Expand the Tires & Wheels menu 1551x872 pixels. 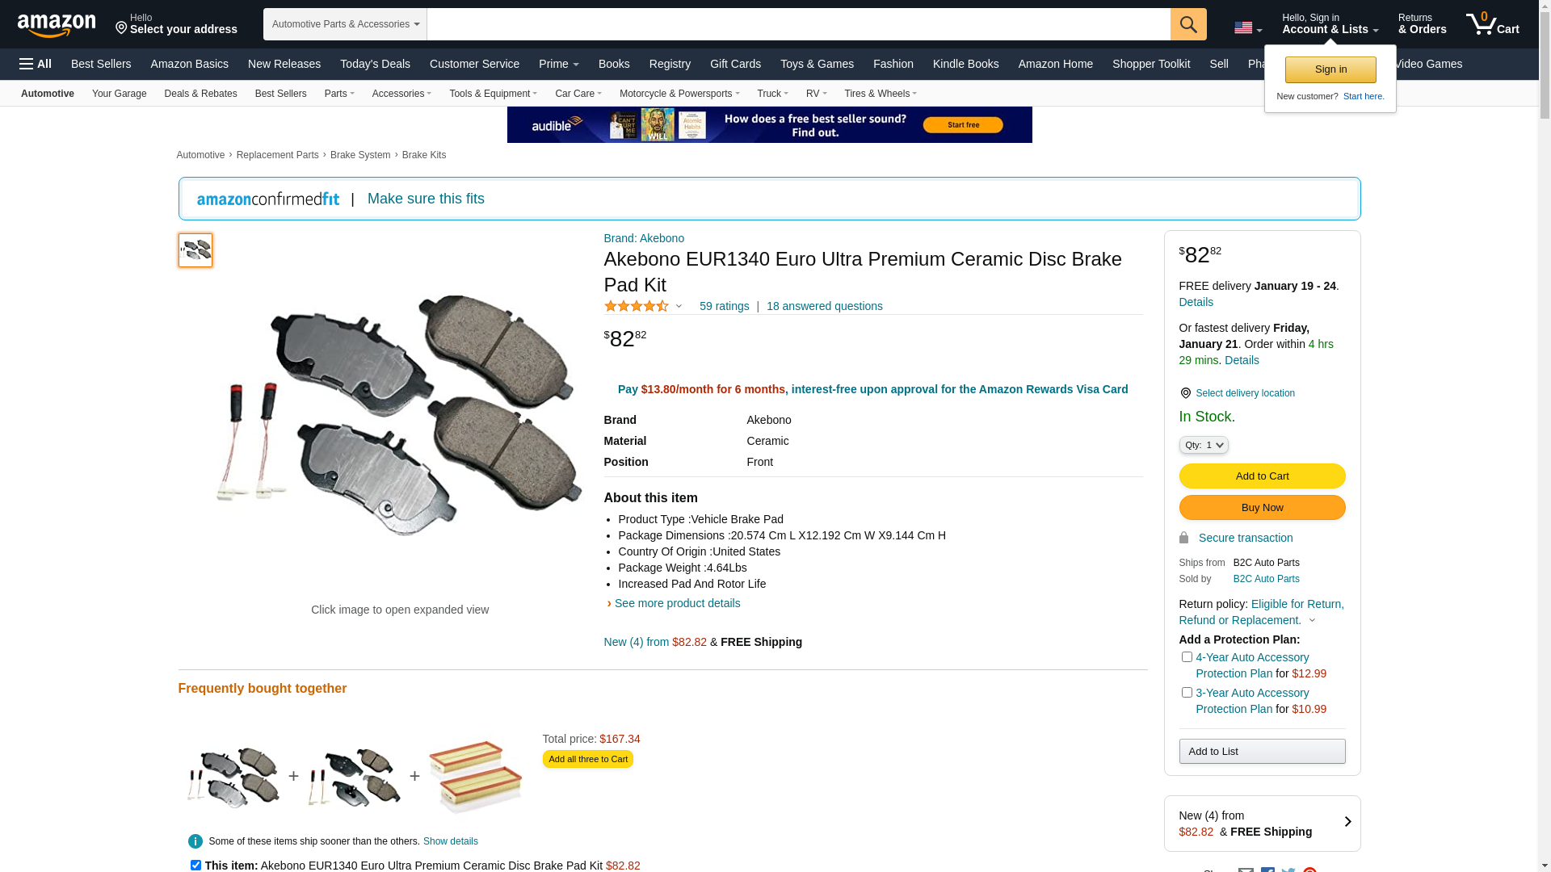click(881, 94)
